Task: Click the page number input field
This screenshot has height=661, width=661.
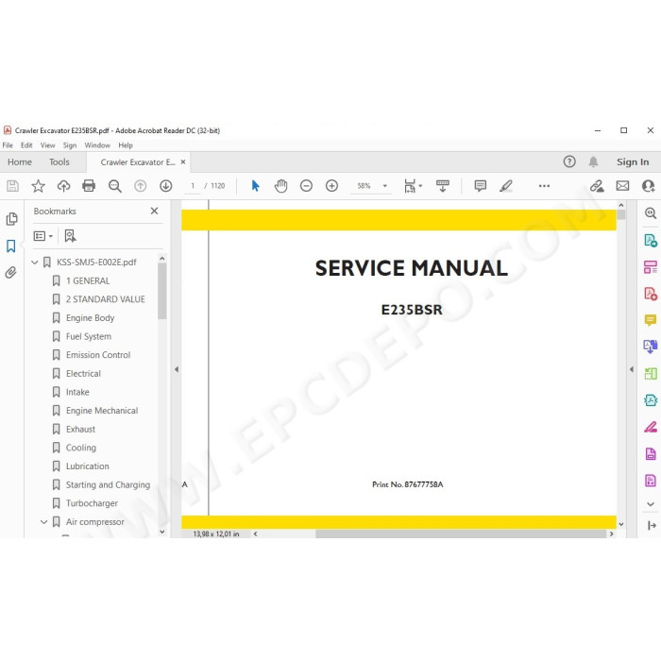Action: click(193, 186)
